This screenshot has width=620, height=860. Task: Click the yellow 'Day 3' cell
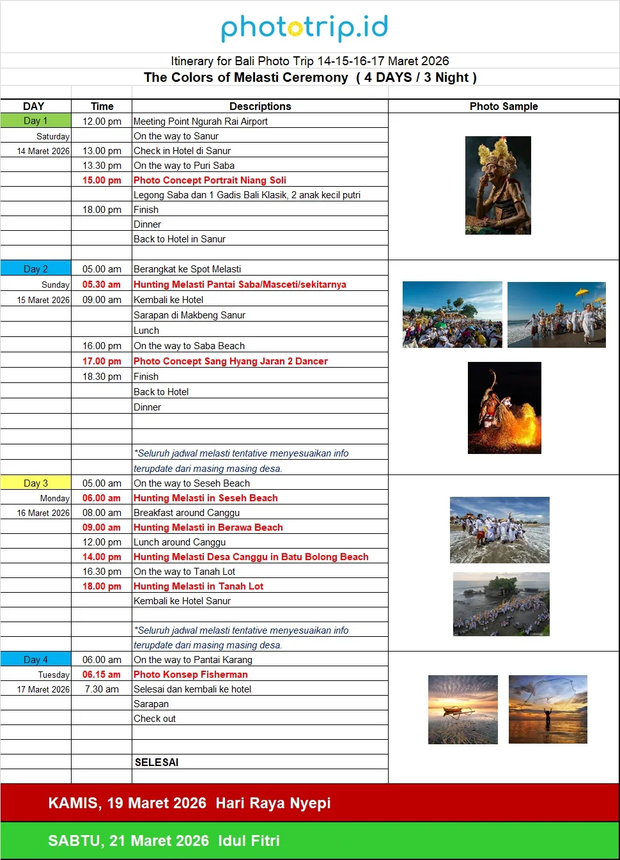click(x=36, y=483)
